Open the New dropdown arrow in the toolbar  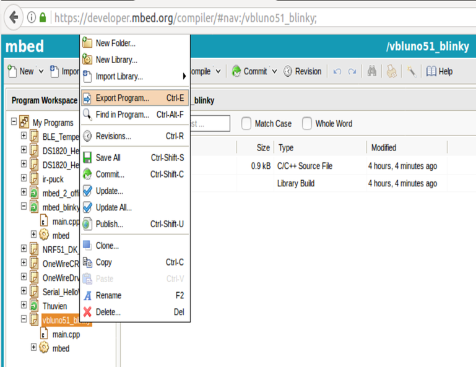tap(41, 71)
